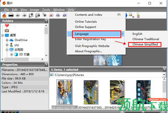Select English language
Image resolution: width=168 pixels, height=113 pixels.
tap(137, 34)
